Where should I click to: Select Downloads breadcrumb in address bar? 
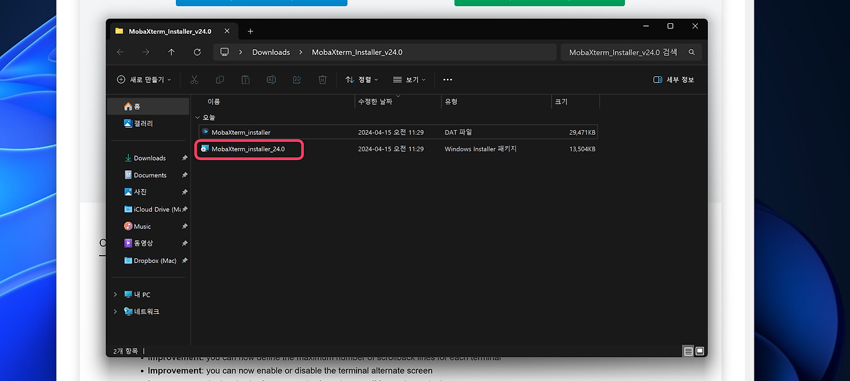(x=271, y=52)
